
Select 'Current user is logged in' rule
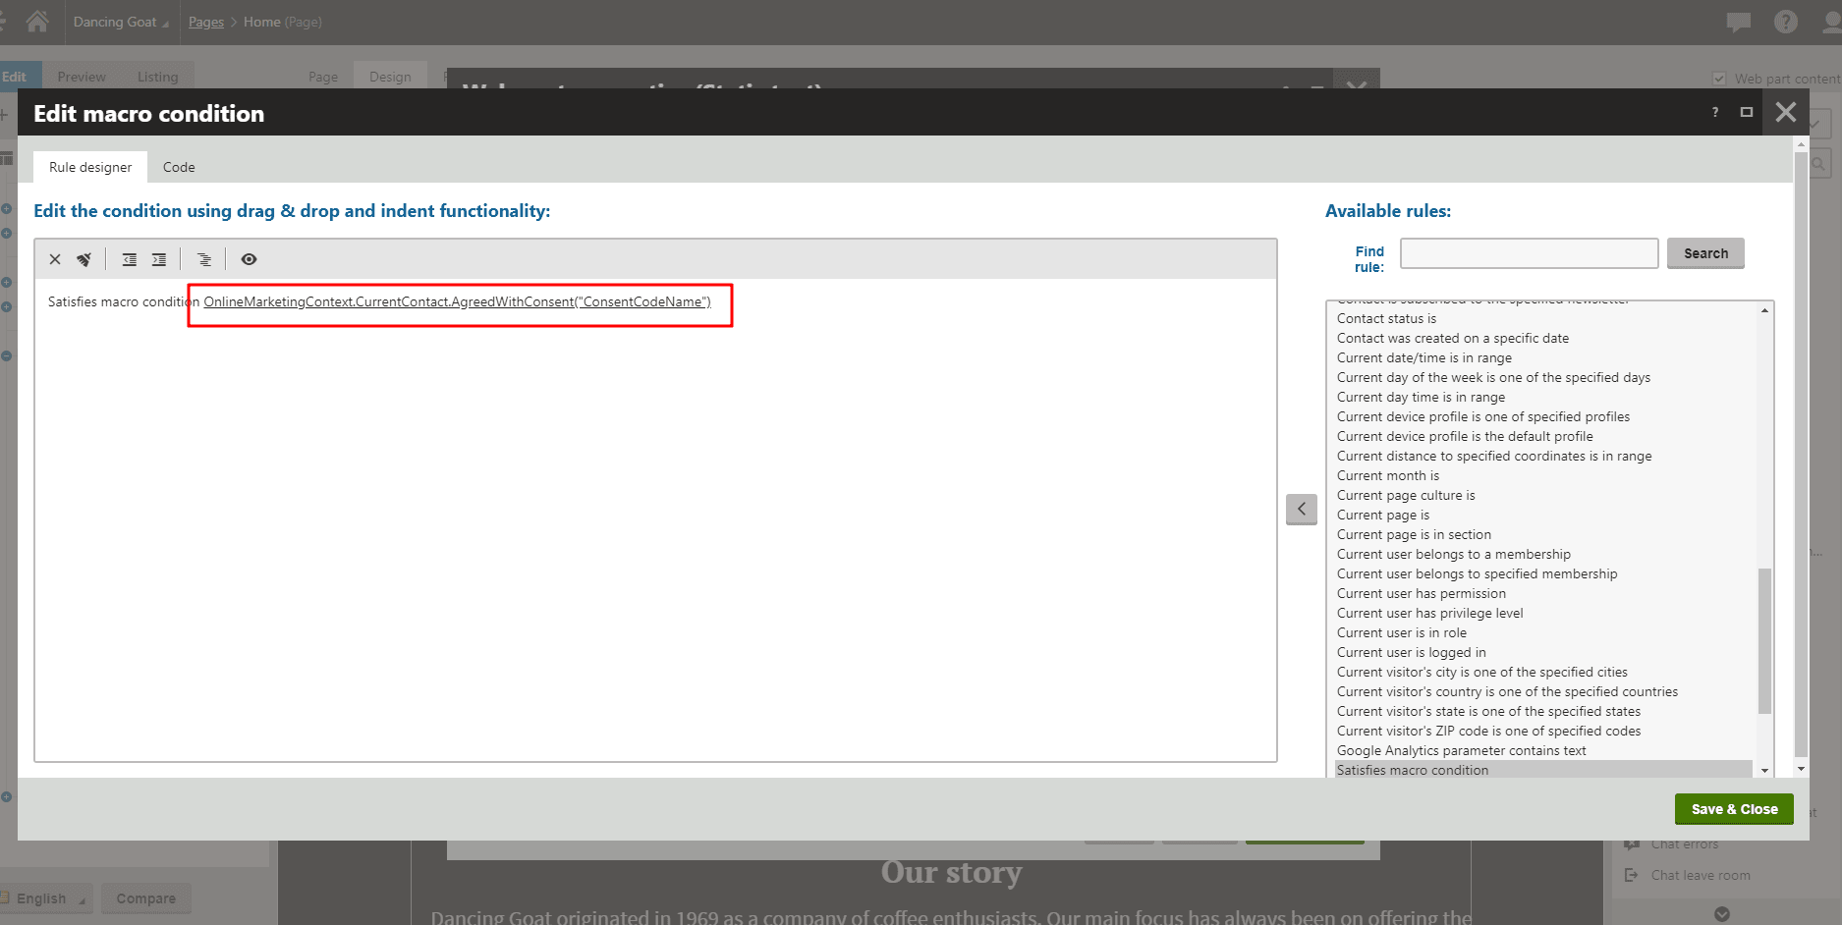pyautogui.click(x=1411, y=652)
